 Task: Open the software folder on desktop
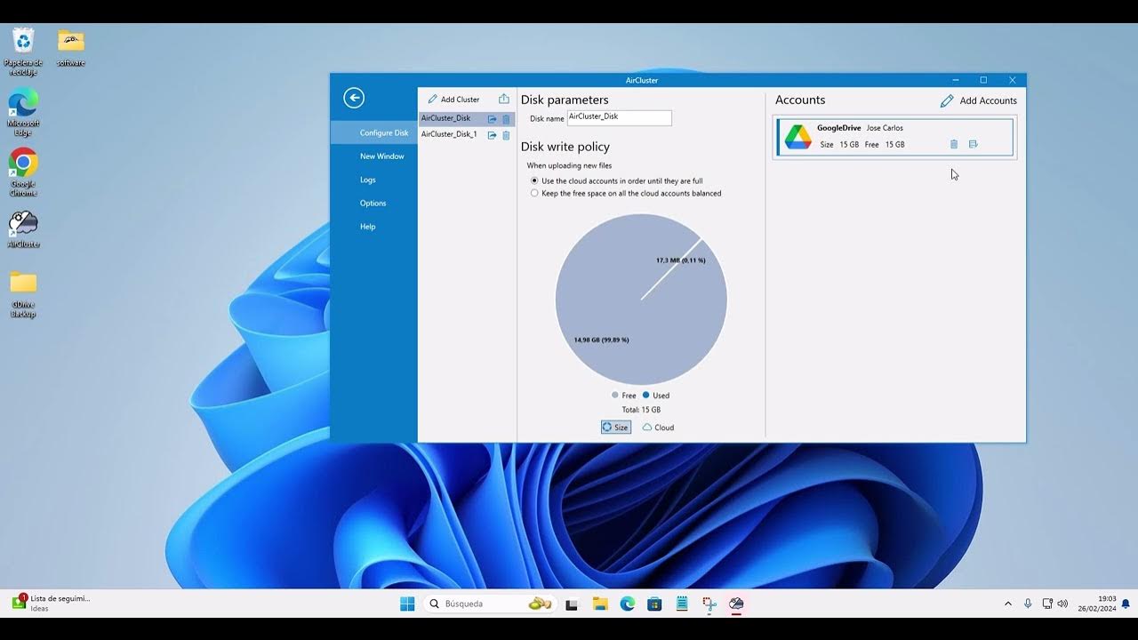tap(71, 48)
